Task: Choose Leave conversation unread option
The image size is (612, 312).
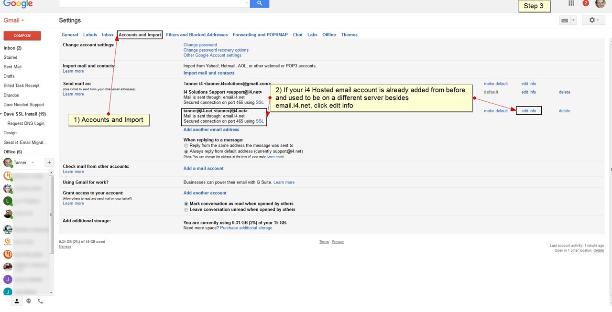Action: pyautogui.click(x=186, y=210)
